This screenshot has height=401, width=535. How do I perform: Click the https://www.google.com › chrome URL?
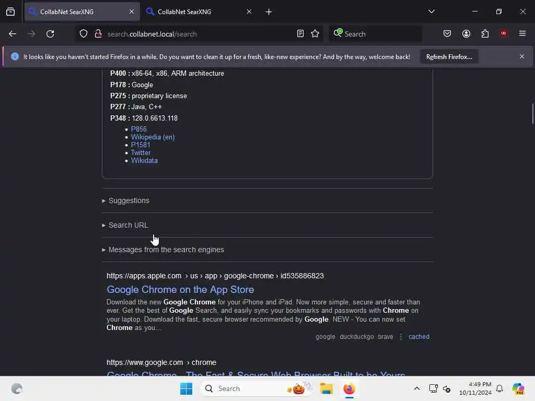point(161,362)
